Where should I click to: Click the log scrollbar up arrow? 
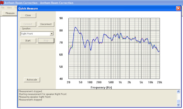pos(178,91)
